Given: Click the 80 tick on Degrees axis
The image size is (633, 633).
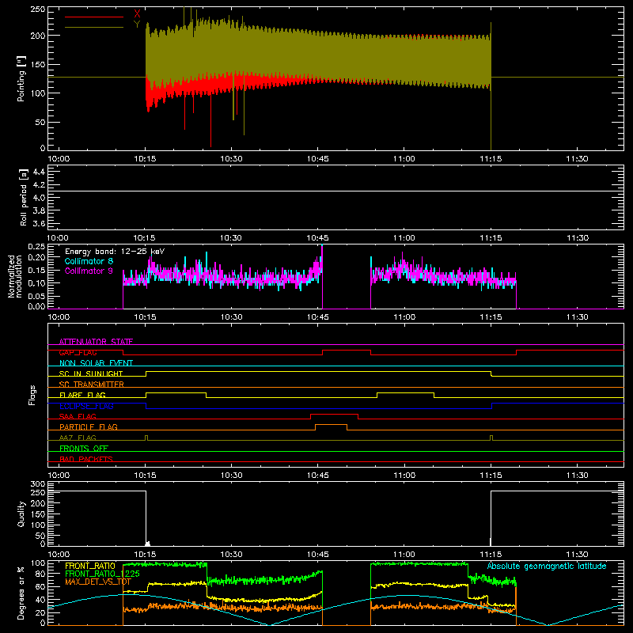Looking at the screenshot, I should click(40, 574).
